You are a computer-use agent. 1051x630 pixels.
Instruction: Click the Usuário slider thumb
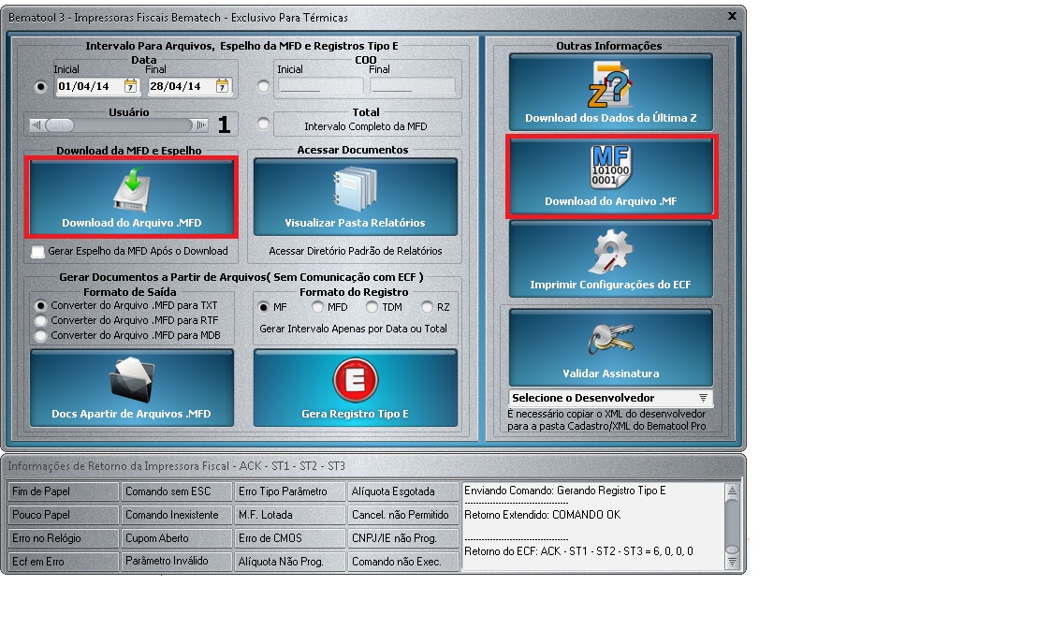point(59,125)
